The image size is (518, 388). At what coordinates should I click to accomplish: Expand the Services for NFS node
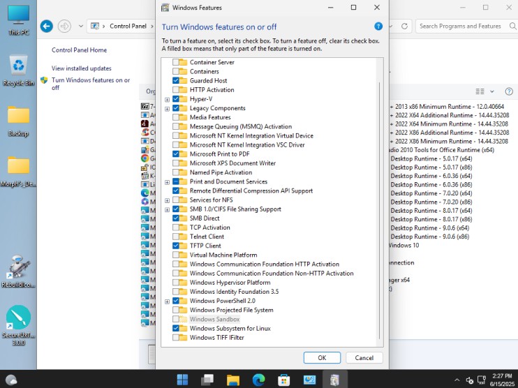point(167,200)
